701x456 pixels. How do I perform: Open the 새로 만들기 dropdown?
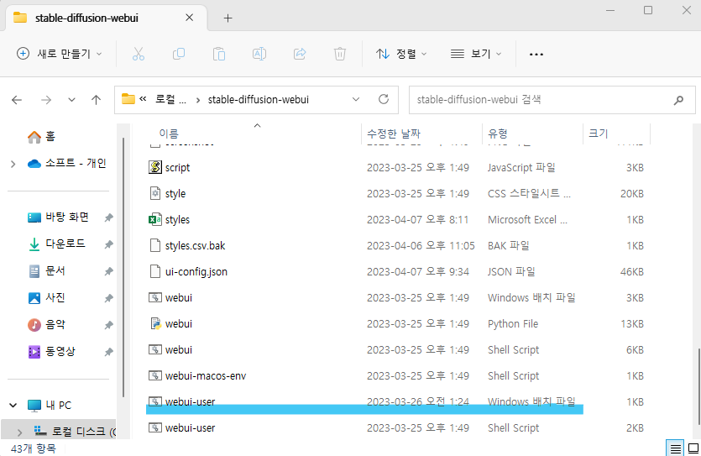[x=60, y=54]
